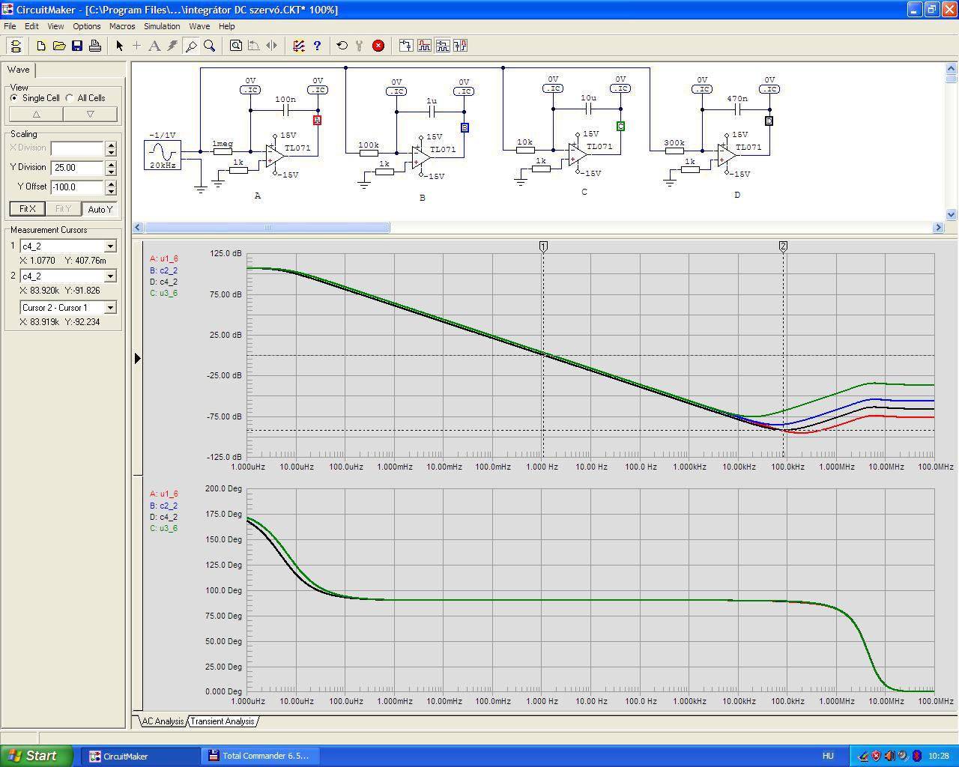Open the Simulation menu
The image size is (959, 767).
pos(162,26)
